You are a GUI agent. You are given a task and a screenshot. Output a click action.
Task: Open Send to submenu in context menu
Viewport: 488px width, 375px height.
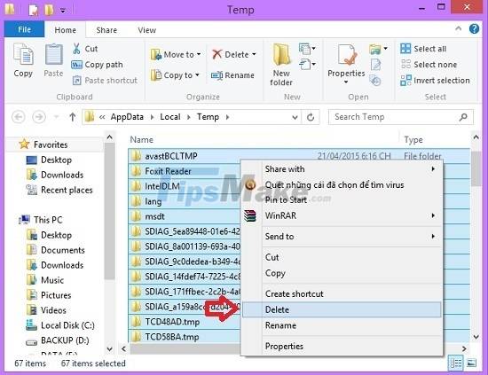[342, 237]
